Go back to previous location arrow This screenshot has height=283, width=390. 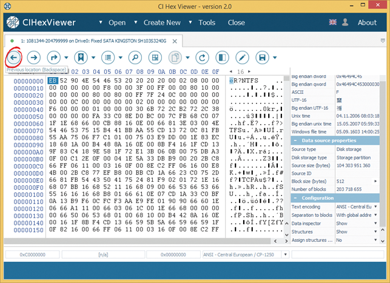(x=14, y=58)
